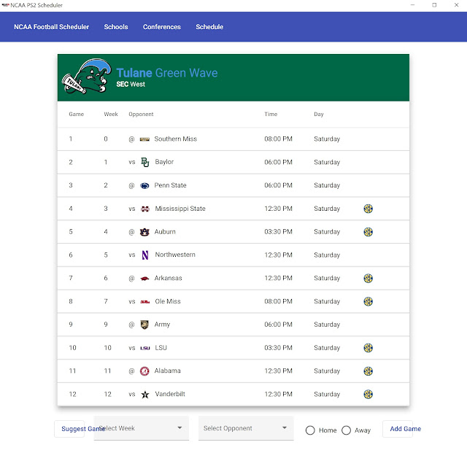Viewport: 467px width, 461px height.
Task: Click the Game column header
Action: point(76,115)
